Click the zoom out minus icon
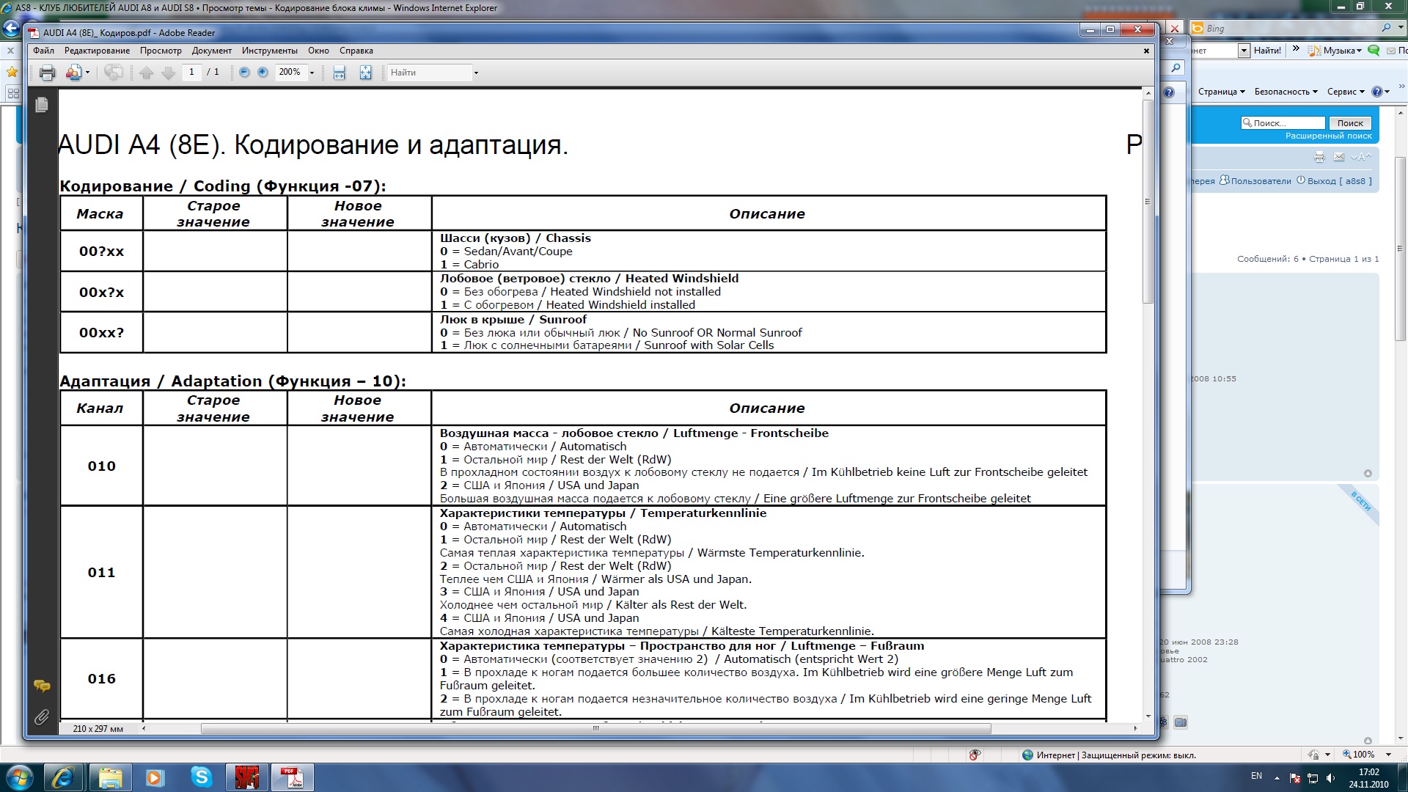The width and height of the screenshot is (1408, 792). [244, 73]
